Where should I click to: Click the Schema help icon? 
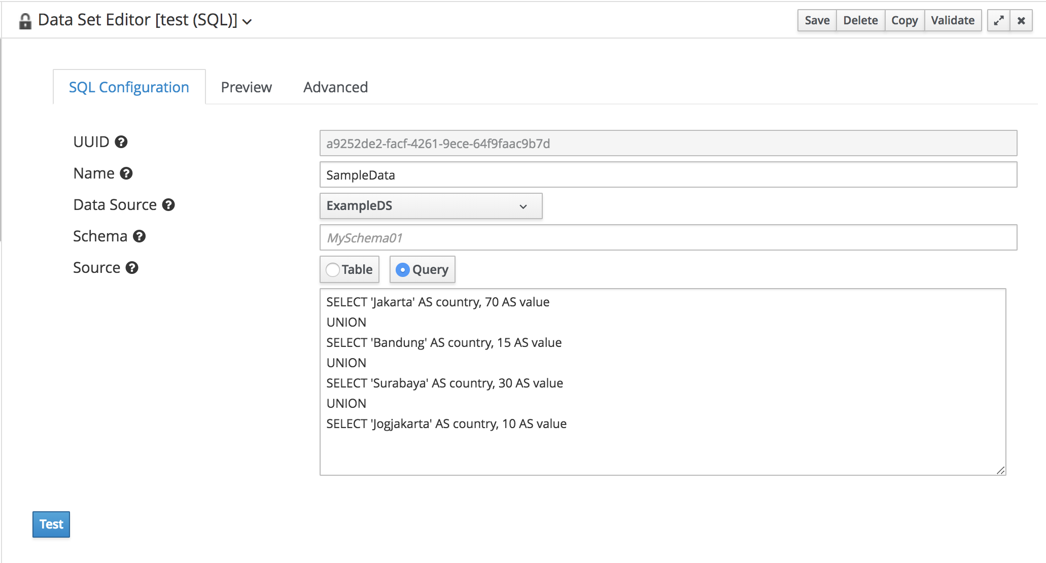pyautogui.click(x=138, y=236)
